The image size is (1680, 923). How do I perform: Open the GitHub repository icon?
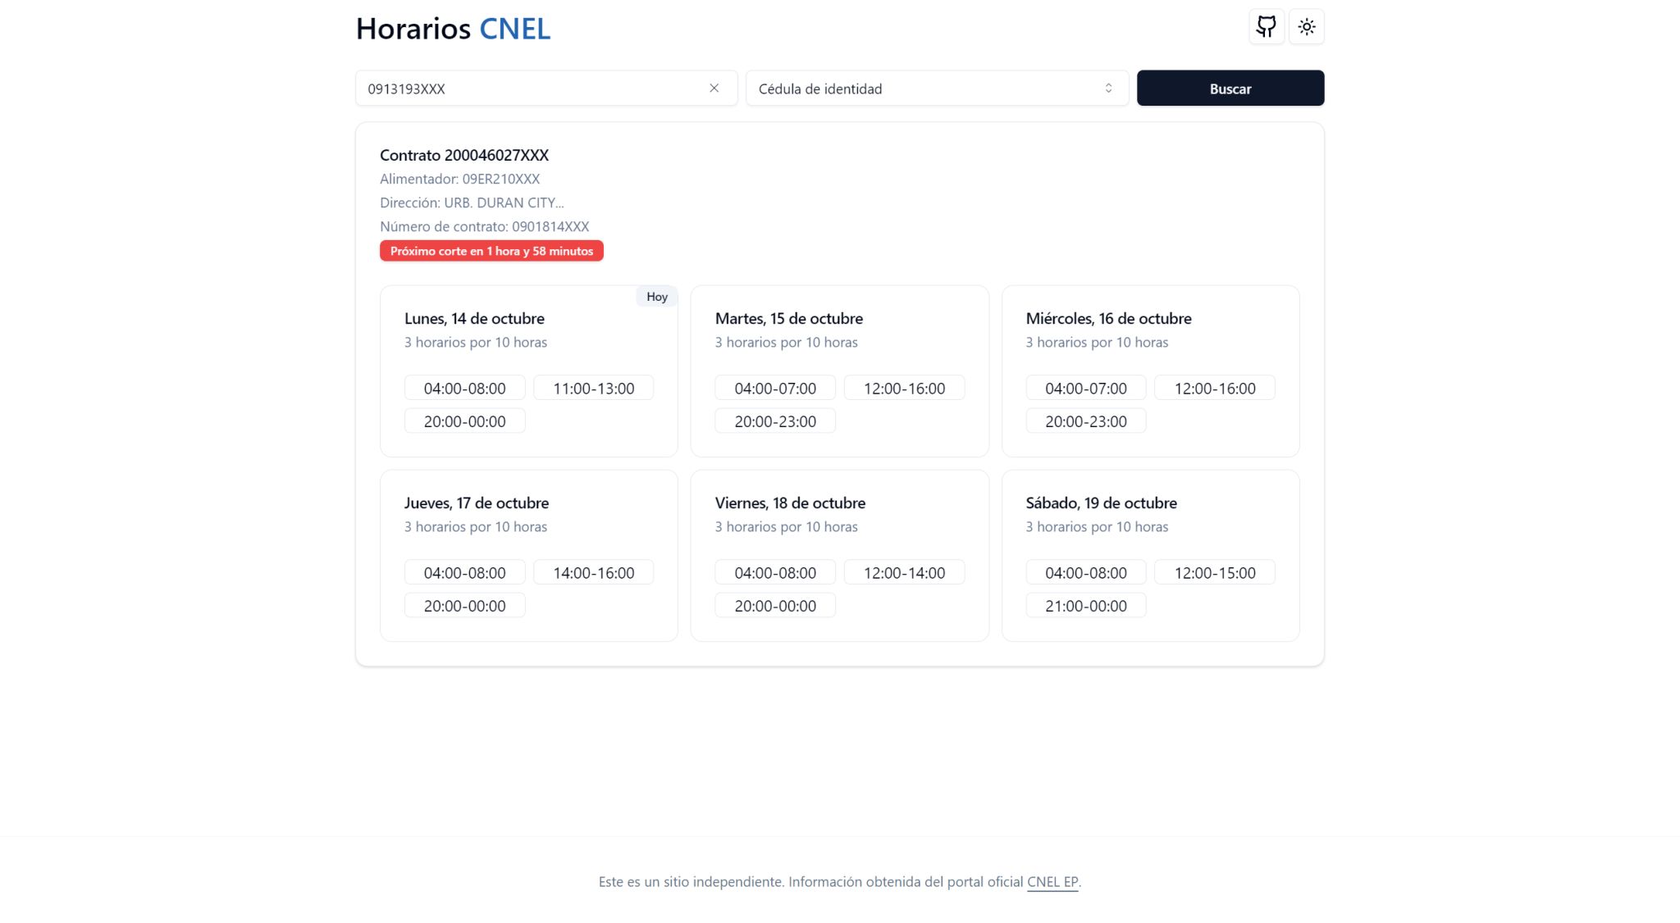1266,27
